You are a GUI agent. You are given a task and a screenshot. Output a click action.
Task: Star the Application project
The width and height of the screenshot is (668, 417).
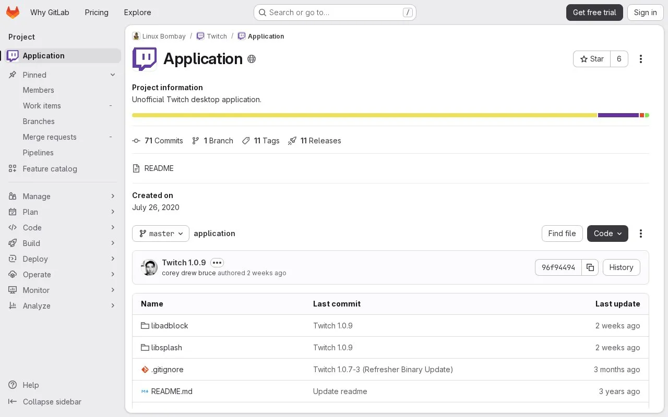click(x=592, y=59)
